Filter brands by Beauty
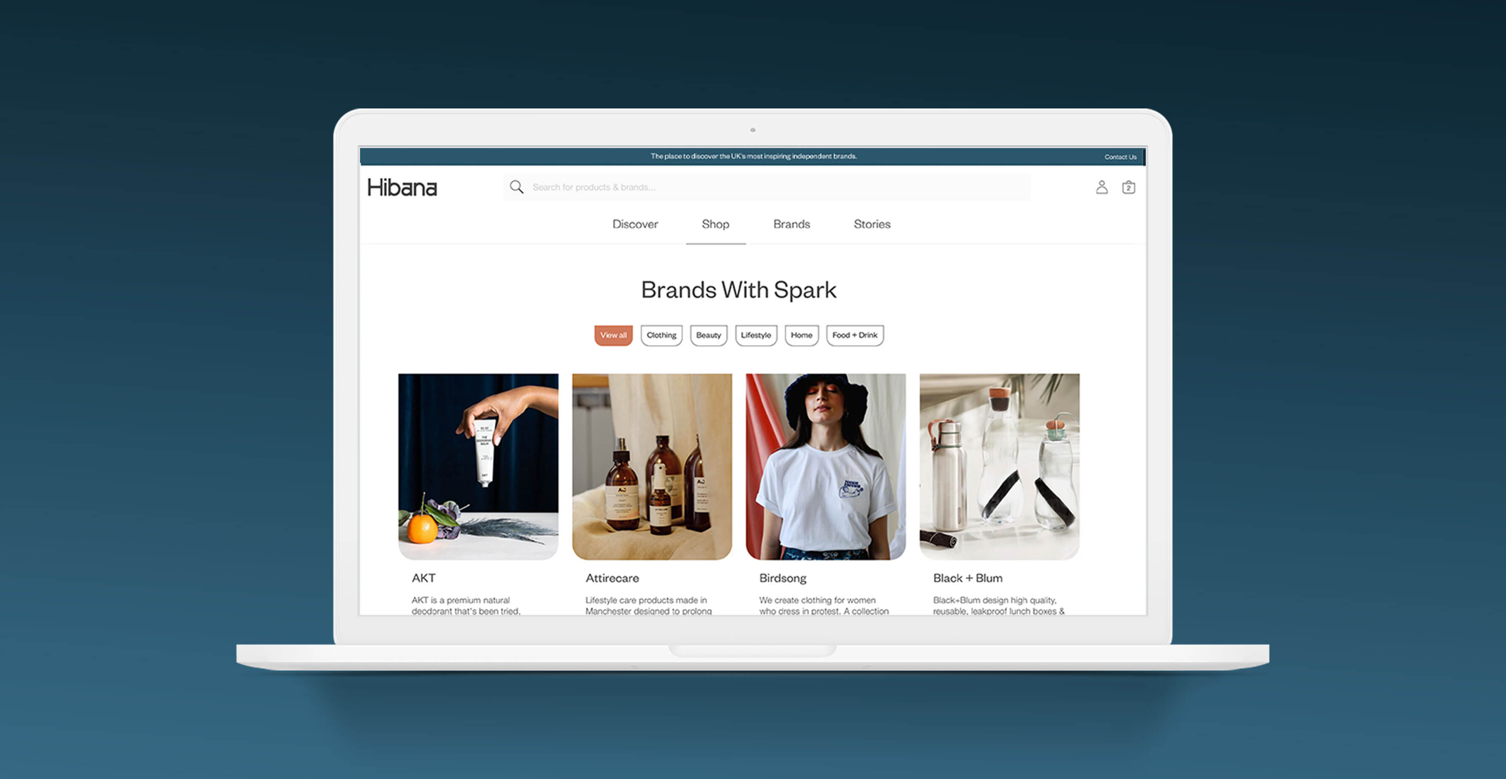1506x779 pixels. tap(708, 335)
